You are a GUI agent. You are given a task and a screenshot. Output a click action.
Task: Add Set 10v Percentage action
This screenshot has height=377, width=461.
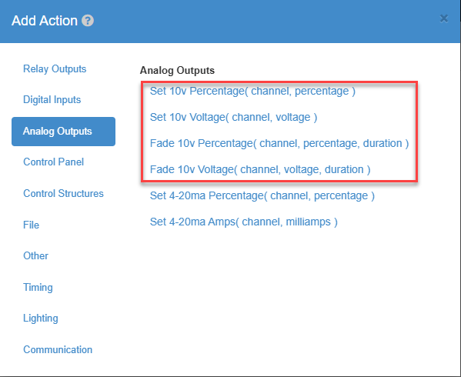tap(252, 91)
